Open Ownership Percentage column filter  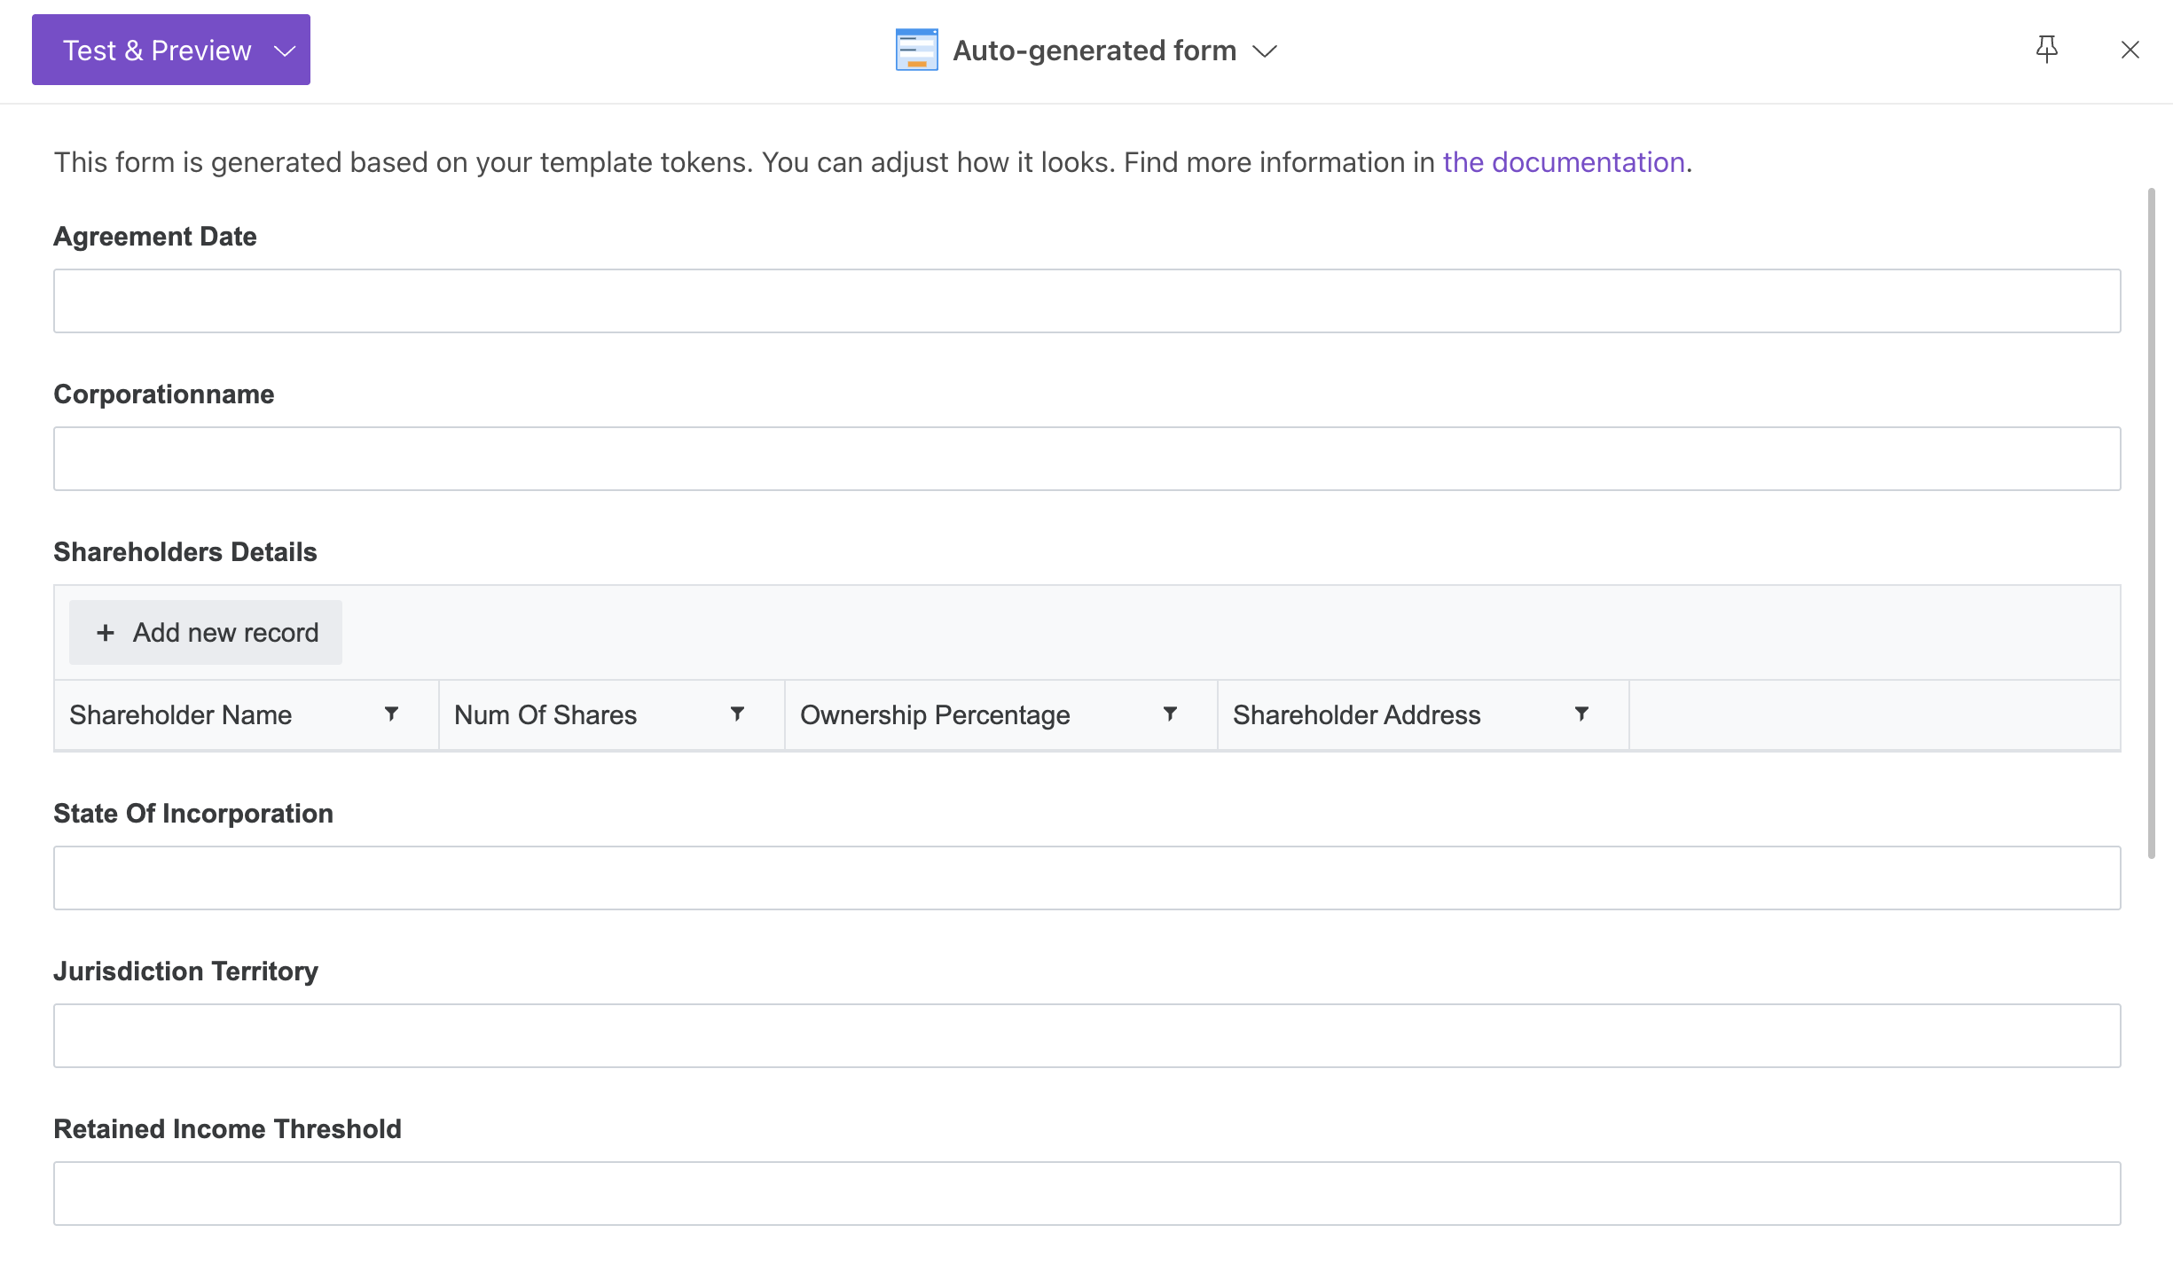point(1170,714)
